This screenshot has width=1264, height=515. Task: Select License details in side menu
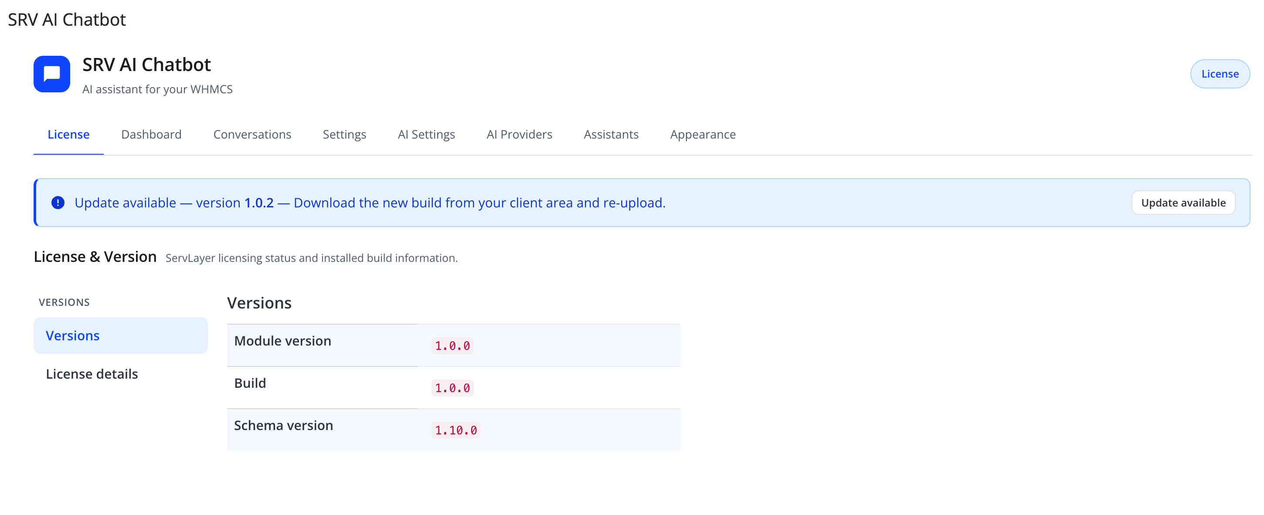[121, 374]
